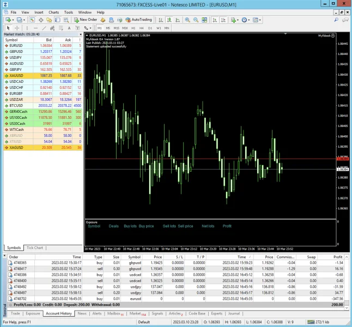Screen dimensions: 352x327
Task: Select XAUUSD row in Market Watch
Action: click(16, 76)
